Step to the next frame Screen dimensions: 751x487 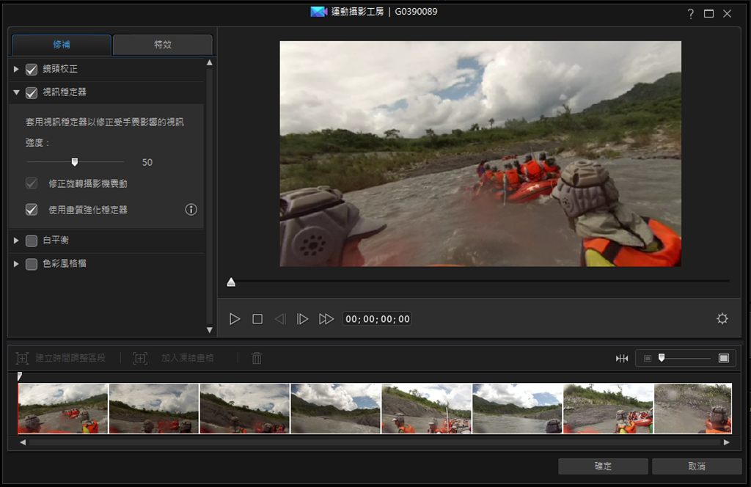(302, 319)
